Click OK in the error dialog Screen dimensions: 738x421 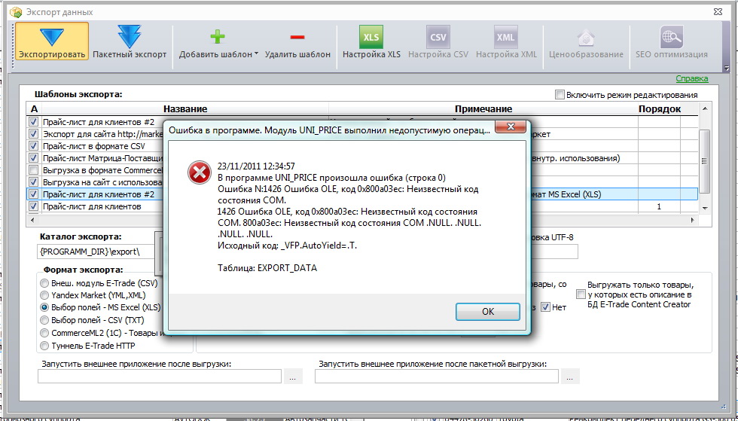[x=488, y=311]
